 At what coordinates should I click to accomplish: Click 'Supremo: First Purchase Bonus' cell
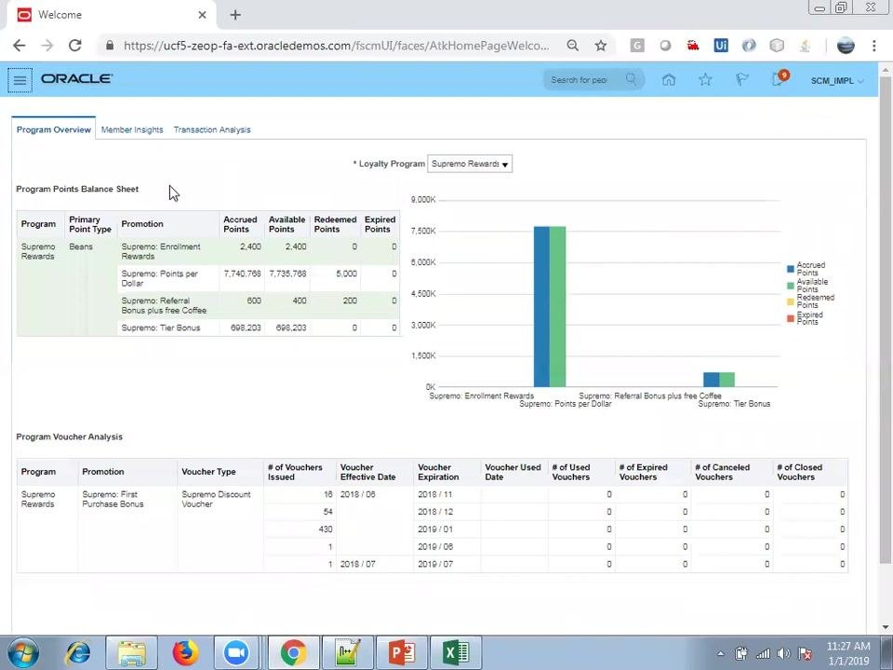127,499
